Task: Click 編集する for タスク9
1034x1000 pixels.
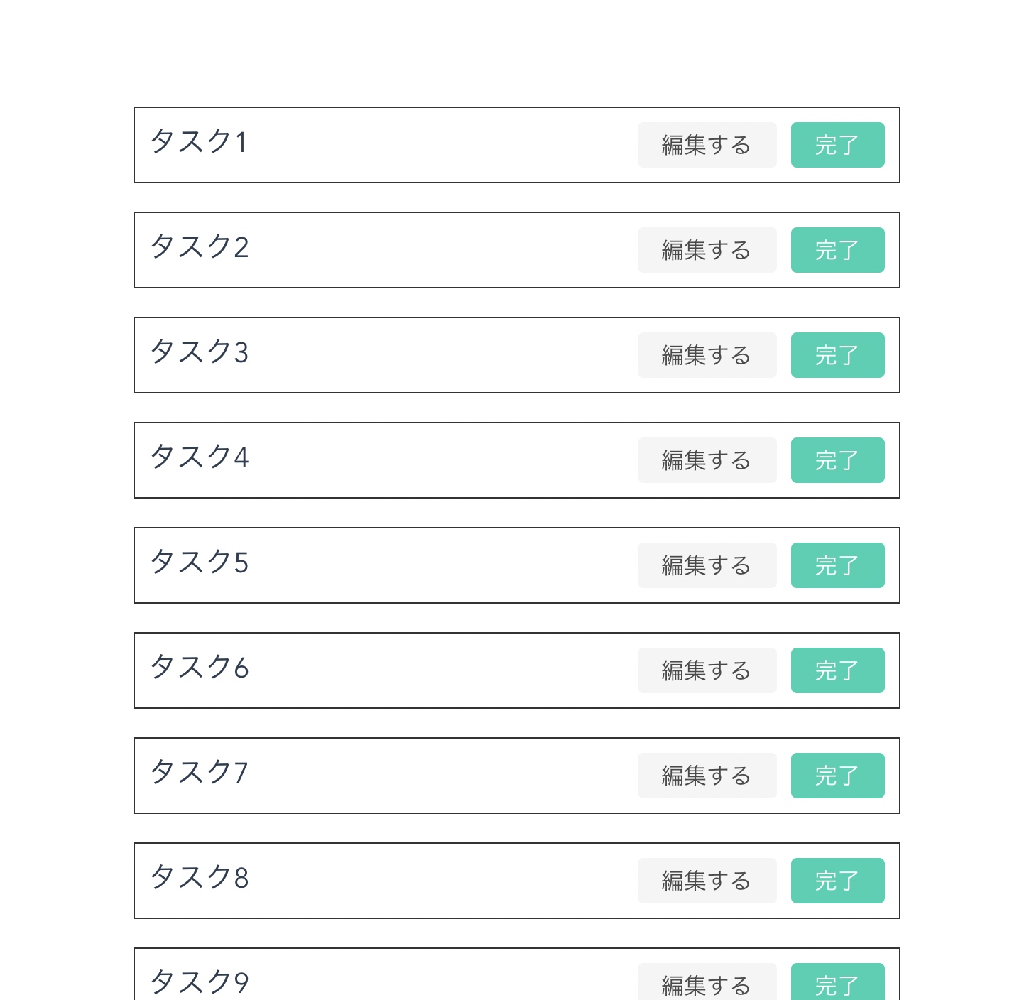Action: point(707,982)
